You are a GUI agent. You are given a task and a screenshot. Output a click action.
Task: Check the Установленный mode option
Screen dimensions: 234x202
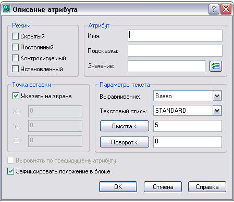(15, 69)
